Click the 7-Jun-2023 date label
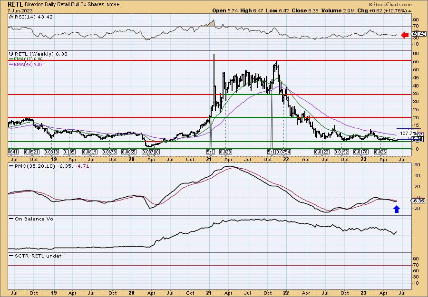This screenshot has width=428, height=297. click(20, 10)
